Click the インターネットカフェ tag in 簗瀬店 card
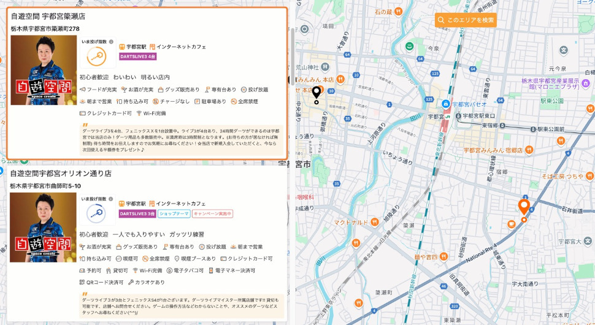 click(x=178, y=47)
